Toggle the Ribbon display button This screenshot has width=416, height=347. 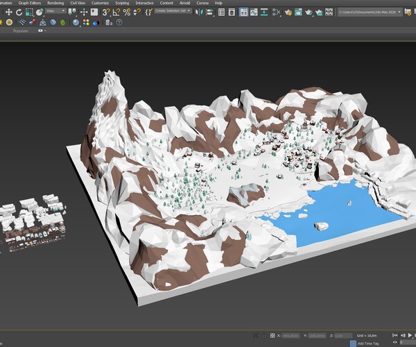tap(243, 12)
